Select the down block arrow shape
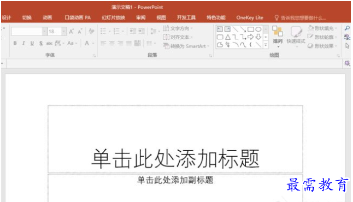This screenshot has height=202, width=353. point(258,37)
